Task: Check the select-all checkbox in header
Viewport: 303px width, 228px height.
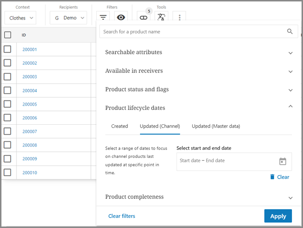Action: click(8, 35)
